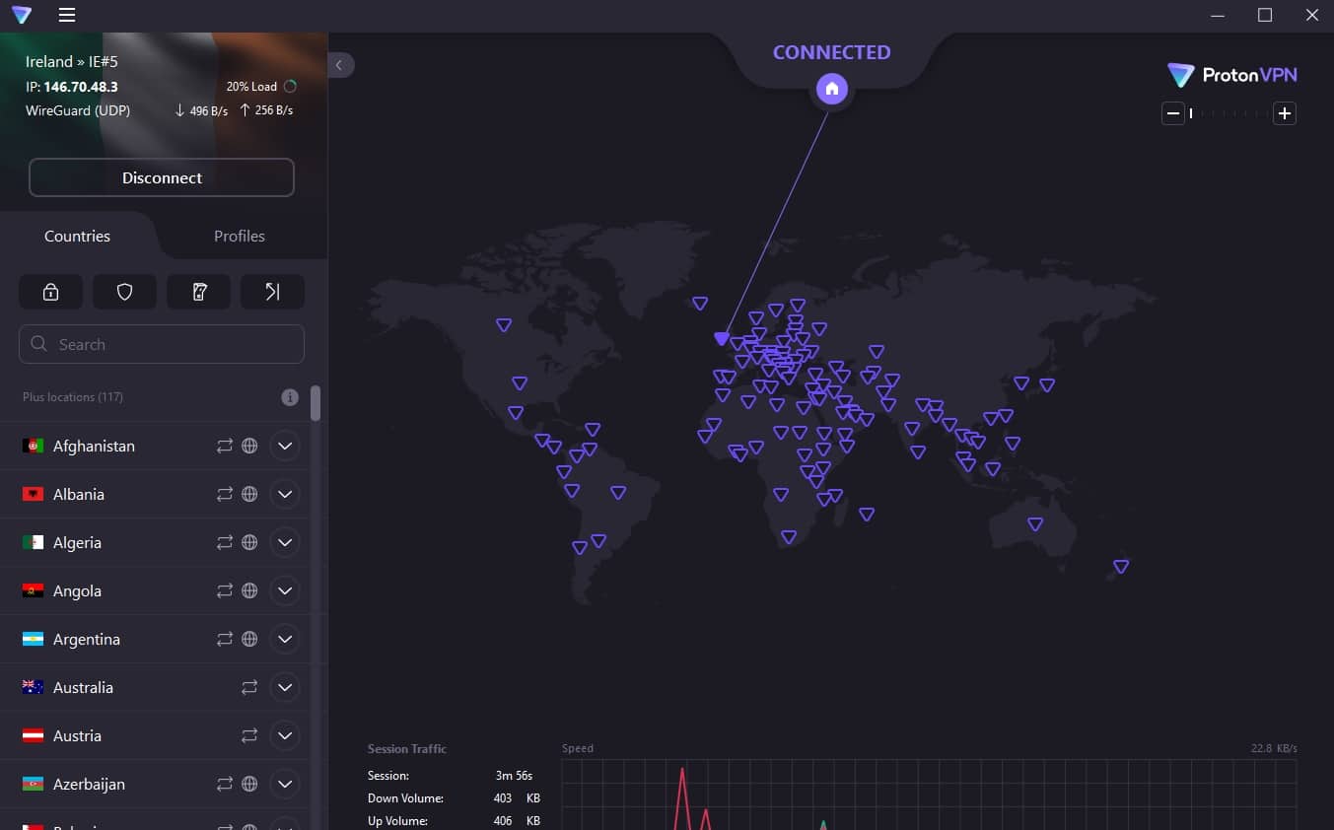Click Azerbaijan P2P arrows icon
1334x830 pixels.
(225, 784)
